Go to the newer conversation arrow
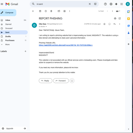This screenshot has width=133, height=133. click(x=107, y=11)
